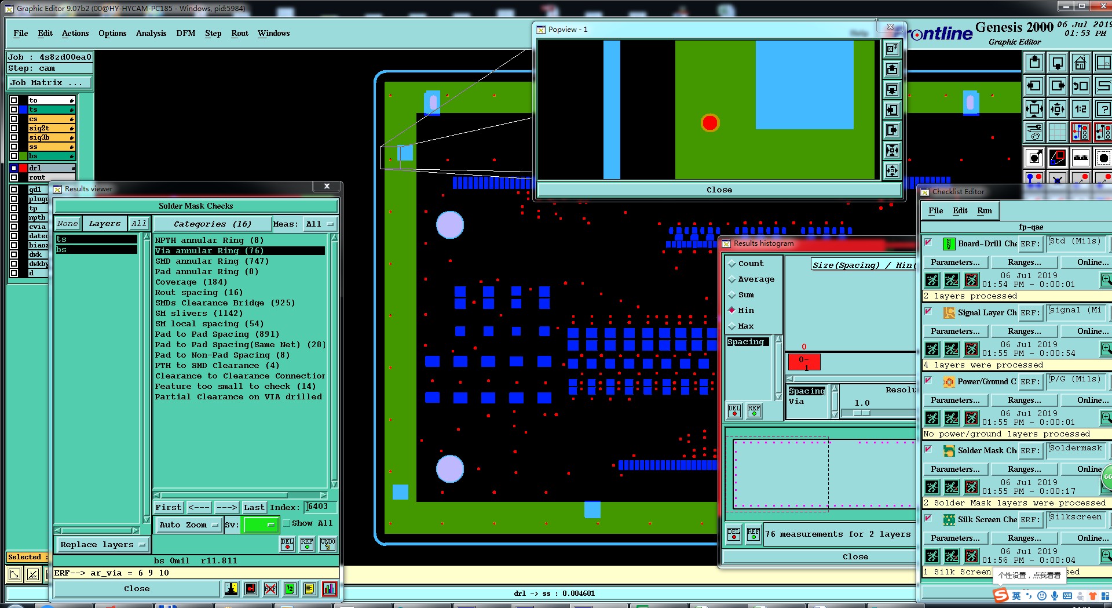Click the histogram chart icon in Results viewer
The image size is (1112, 608).
coord(330,589)
